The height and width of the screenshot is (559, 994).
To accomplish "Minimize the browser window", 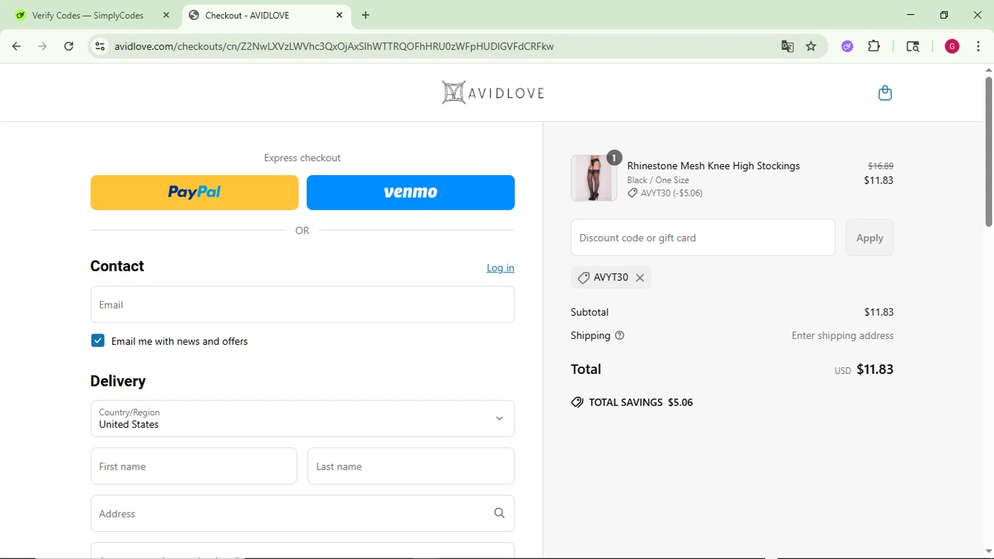I will 911,15.
